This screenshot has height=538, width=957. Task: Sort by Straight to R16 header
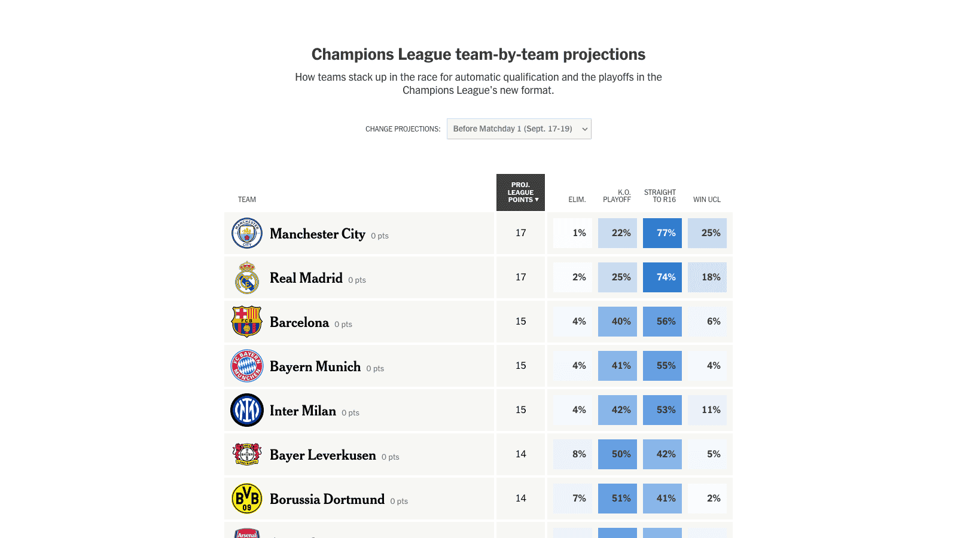[x=660, y=196]
